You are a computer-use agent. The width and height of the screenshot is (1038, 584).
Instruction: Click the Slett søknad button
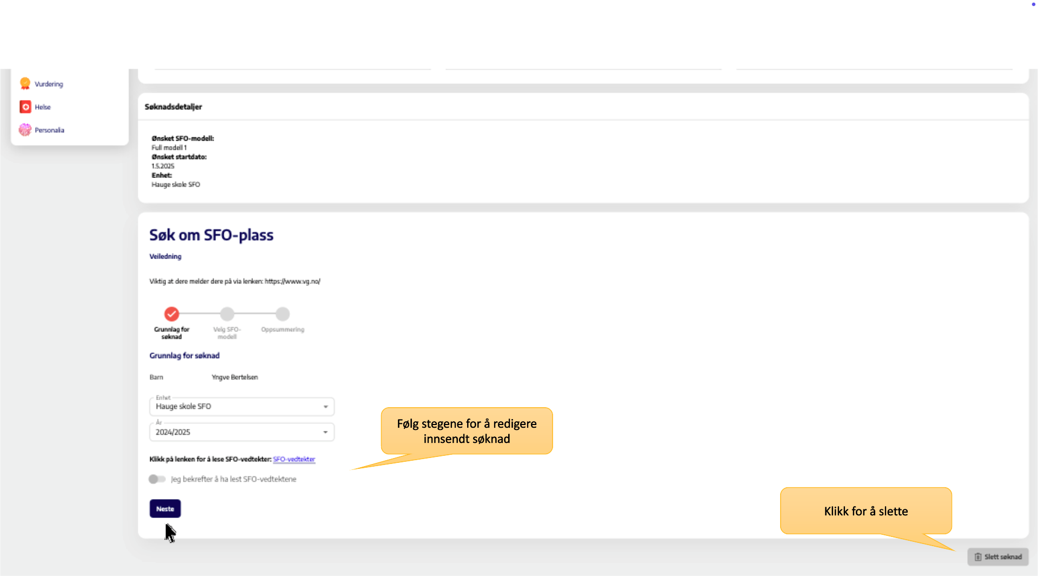click(998, 557)
